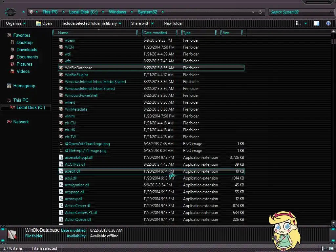Select the WinMetadata folder row

[151, 109]
